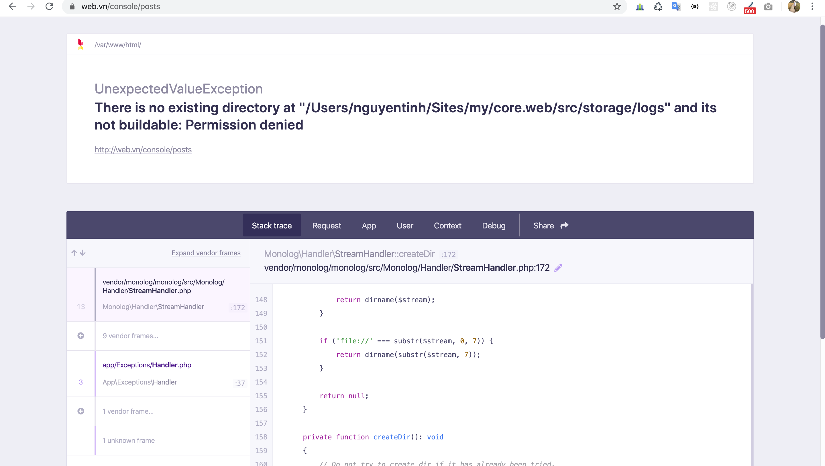The image size is (825, 466).
Task: Open extension with 500 badge
Action: [750, 7]
